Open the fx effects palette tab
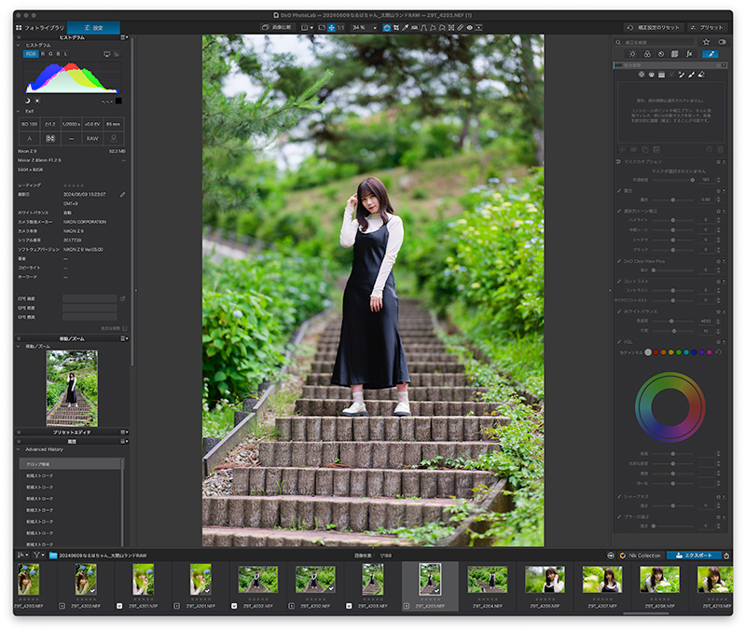The width and height of the screenshot is (746, 632). coord(689,54)
